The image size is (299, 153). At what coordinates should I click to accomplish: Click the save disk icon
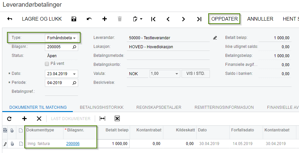click(x=74, y=19)
